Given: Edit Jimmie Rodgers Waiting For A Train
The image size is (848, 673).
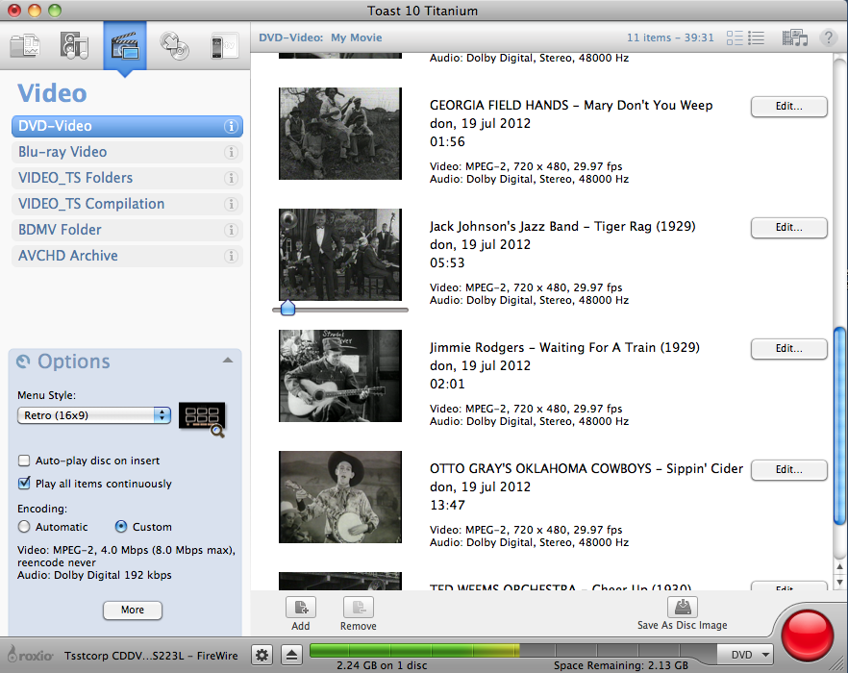Looking at the screenshot, I should pyautogui.click(x=788, y=349).
